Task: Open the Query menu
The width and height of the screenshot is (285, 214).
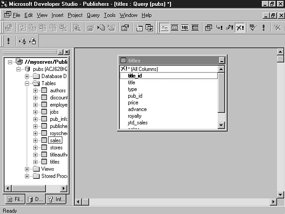Action: (93, 15)
